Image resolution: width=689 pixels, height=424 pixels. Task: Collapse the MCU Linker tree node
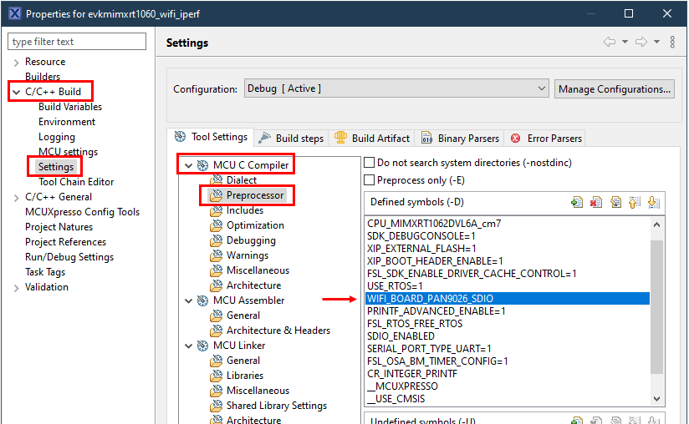point(189,346)
